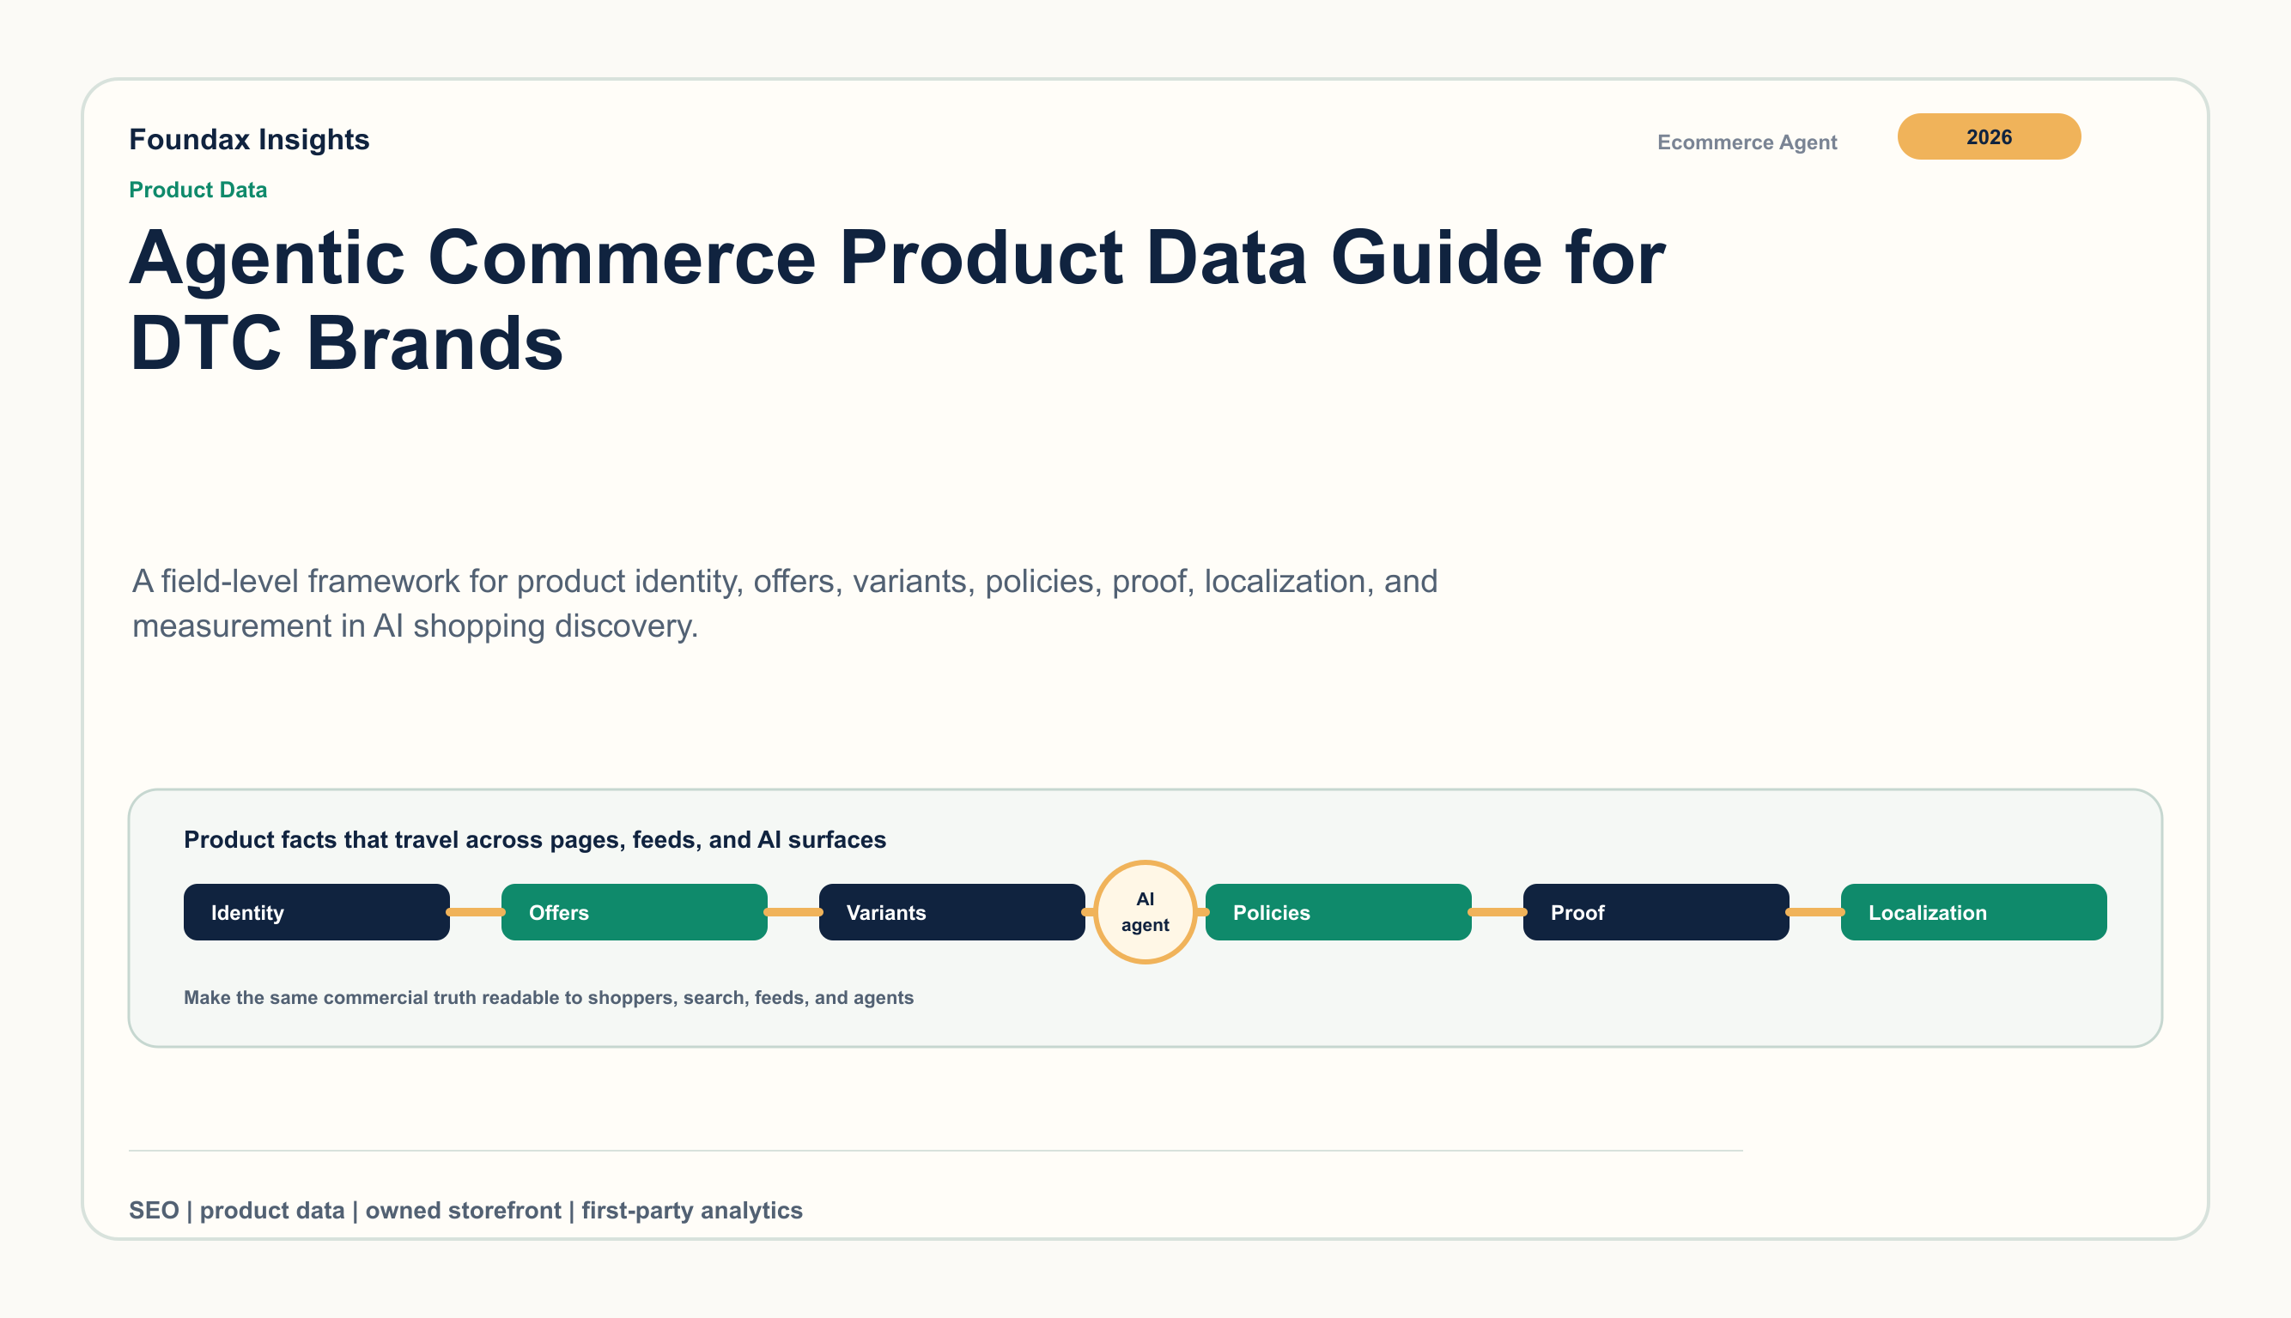The image size is (2291, 1318).
Task: Select the Policies pill
Action: coord(1338,911)
